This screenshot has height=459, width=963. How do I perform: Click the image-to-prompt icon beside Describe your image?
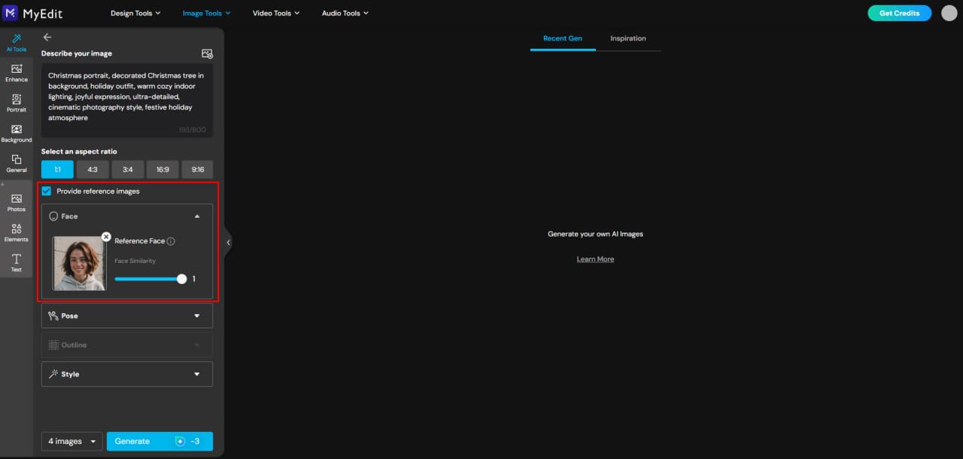pos(208,53)
